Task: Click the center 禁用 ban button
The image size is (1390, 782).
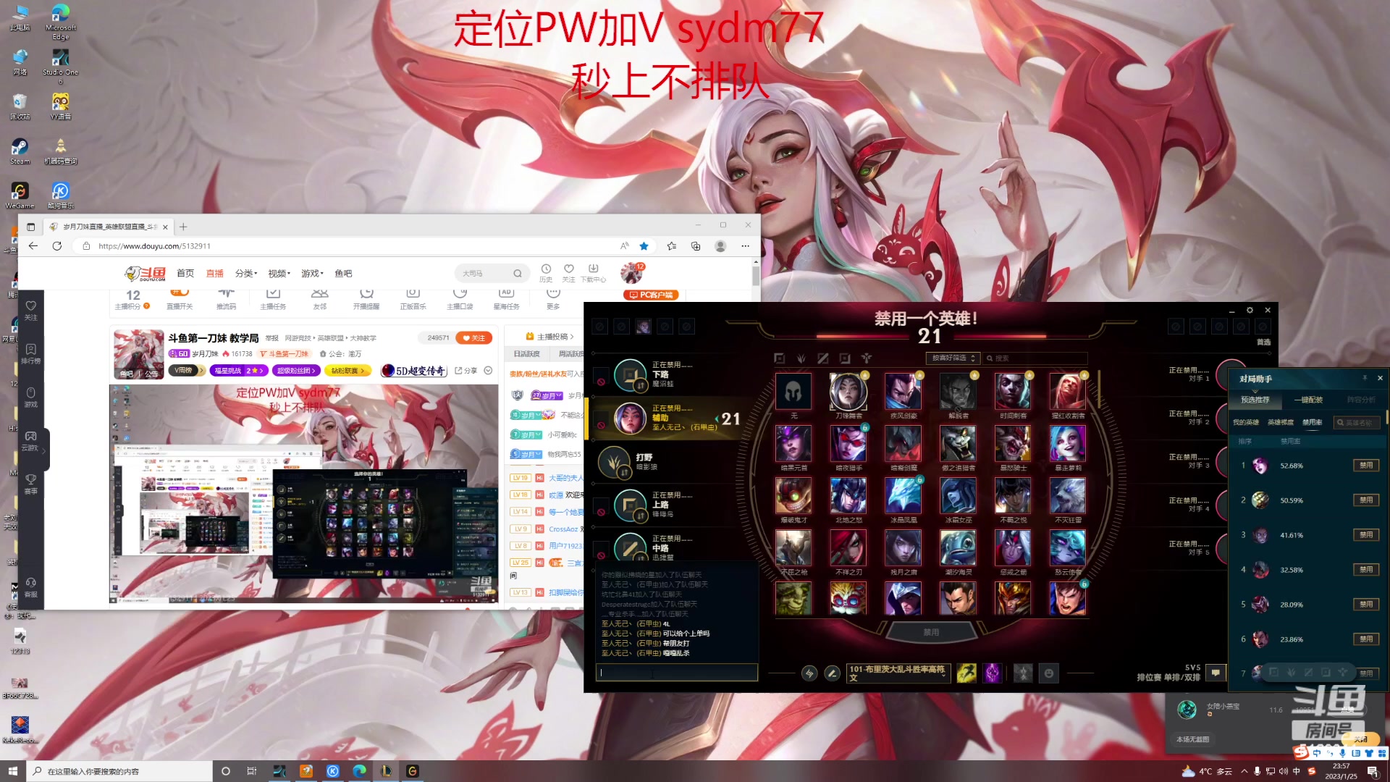Action: (931, 632)
